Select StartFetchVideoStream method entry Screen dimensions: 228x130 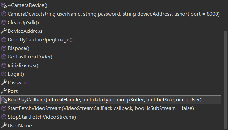pyautogui.click(x=101, y=108)
